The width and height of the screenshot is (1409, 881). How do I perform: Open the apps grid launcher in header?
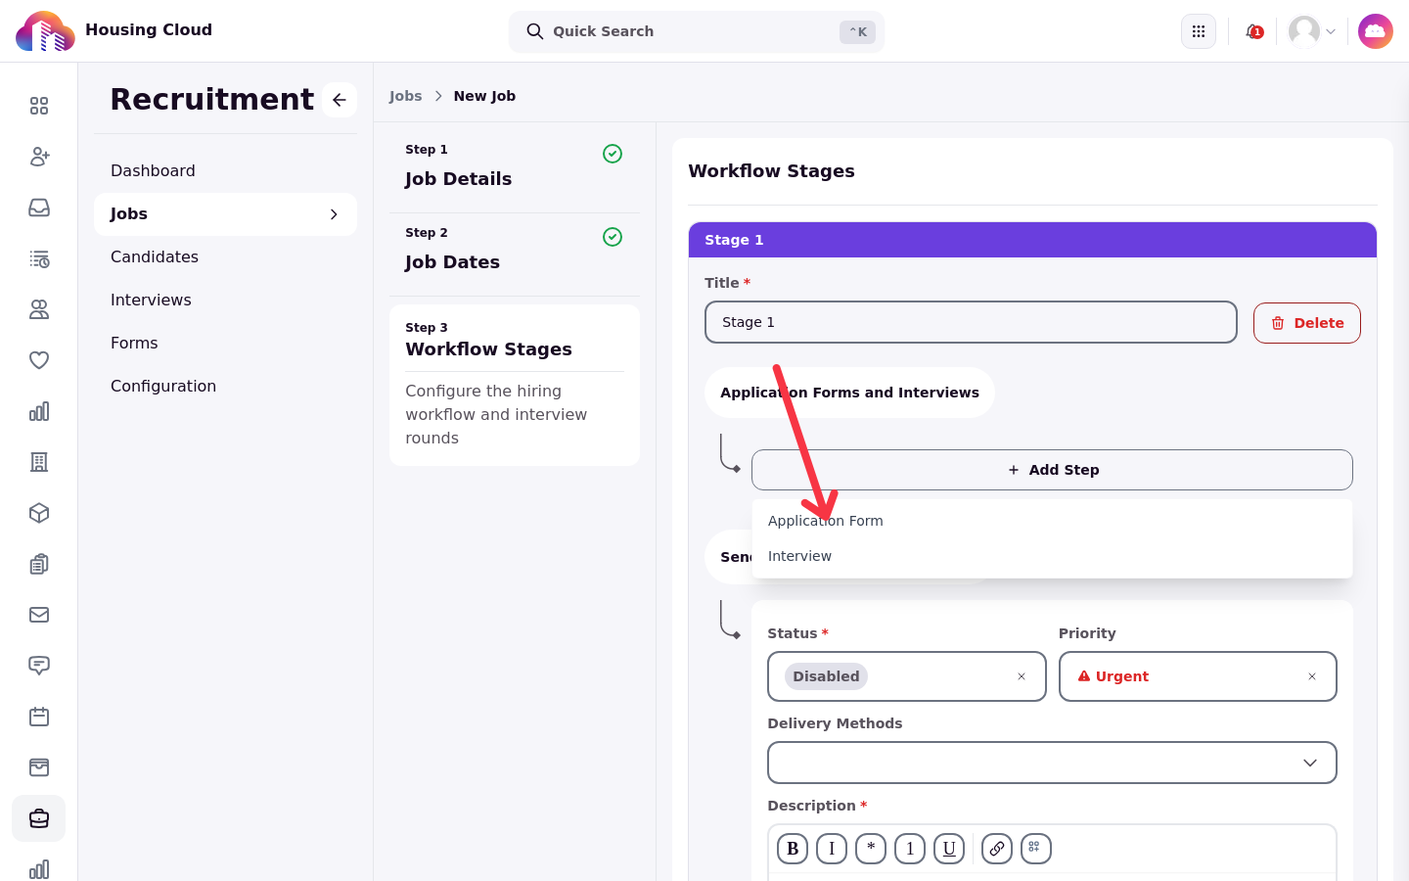1199,31
